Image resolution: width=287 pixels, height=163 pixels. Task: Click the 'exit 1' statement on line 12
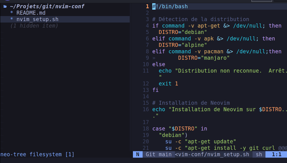click(x=168, y=84)
